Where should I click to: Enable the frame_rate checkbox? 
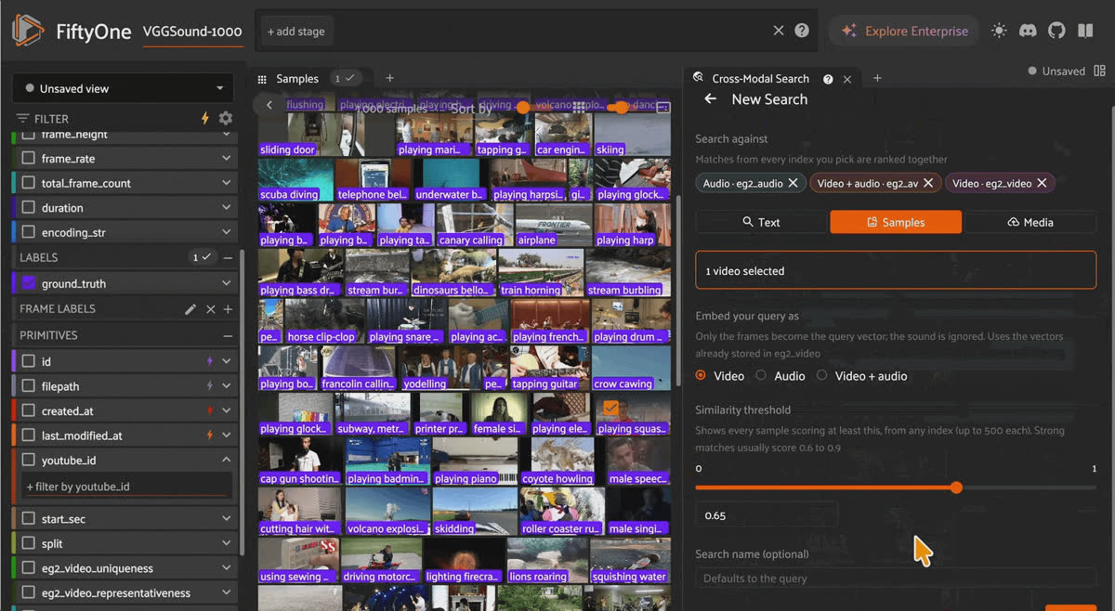28,159
